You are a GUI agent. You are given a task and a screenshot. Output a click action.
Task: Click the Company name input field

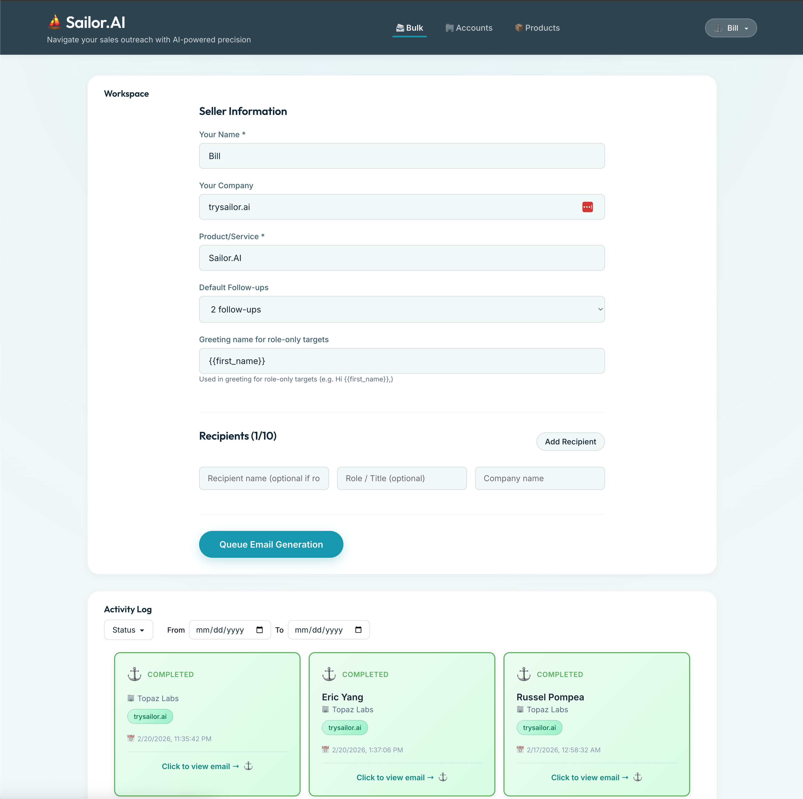[539, 478]
